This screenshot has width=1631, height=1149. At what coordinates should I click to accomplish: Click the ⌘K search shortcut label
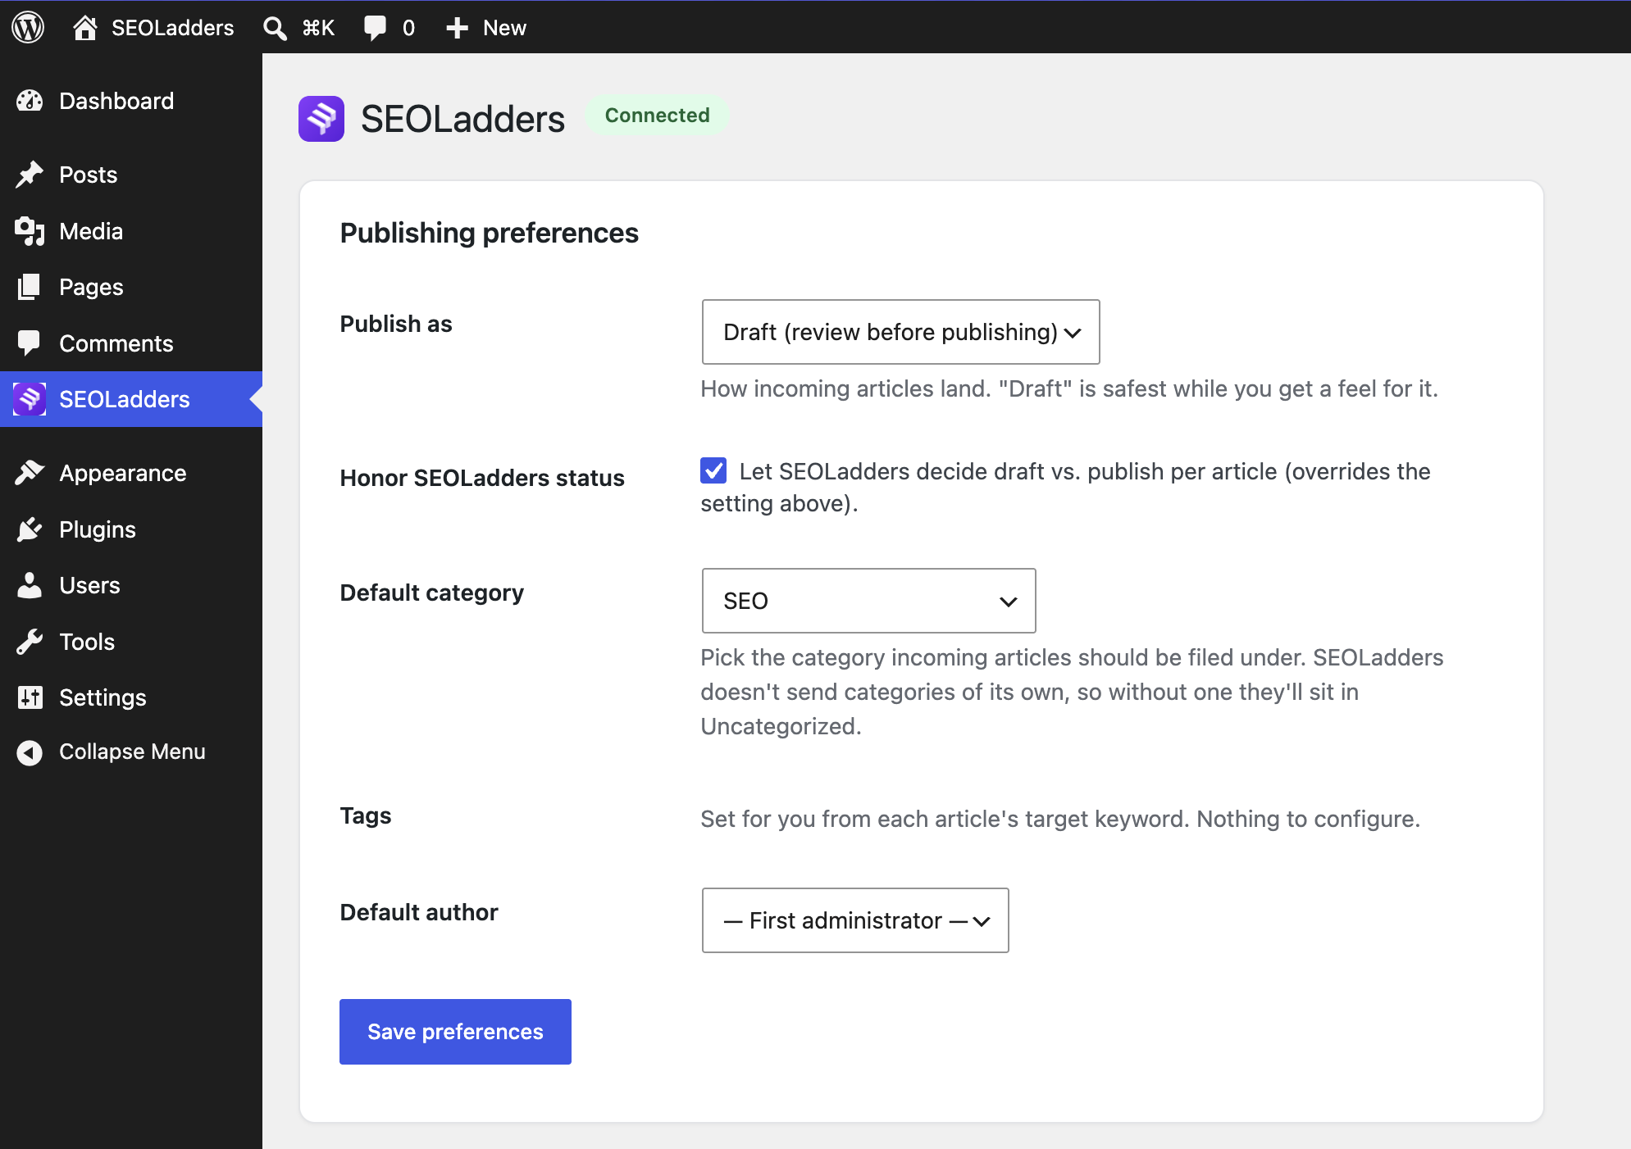click(x=318, y=28)
